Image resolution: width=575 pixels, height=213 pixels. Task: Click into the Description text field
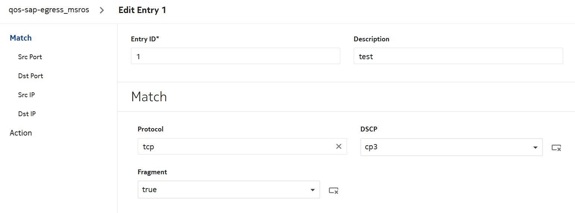tap(458, 56)
